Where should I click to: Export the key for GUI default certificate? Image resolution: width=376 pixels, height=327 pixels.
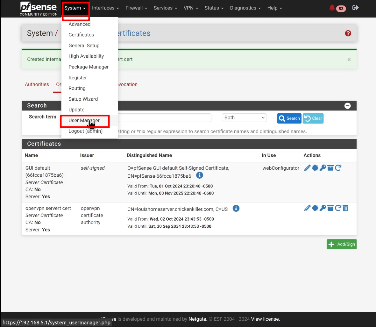(323, 168)
